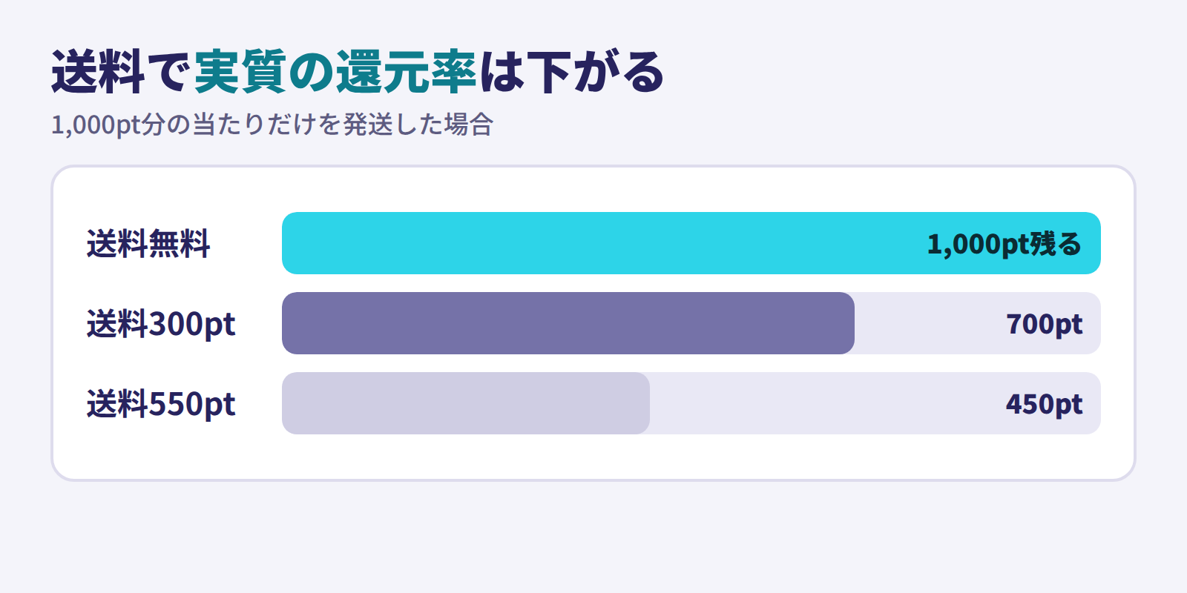Image resolution: width=1187 pixels, height=593 pixels.
Task: Click the title 送料で実質の還元率は下がる
Action: (358, 72)
